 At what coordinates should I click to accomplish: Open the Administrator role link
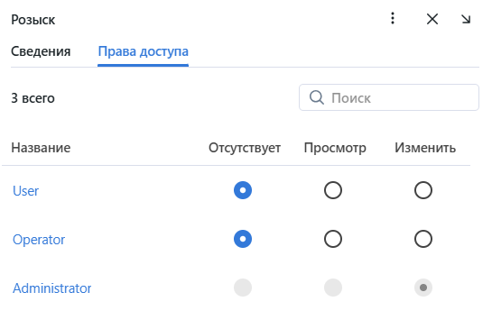tap(51, 288)
